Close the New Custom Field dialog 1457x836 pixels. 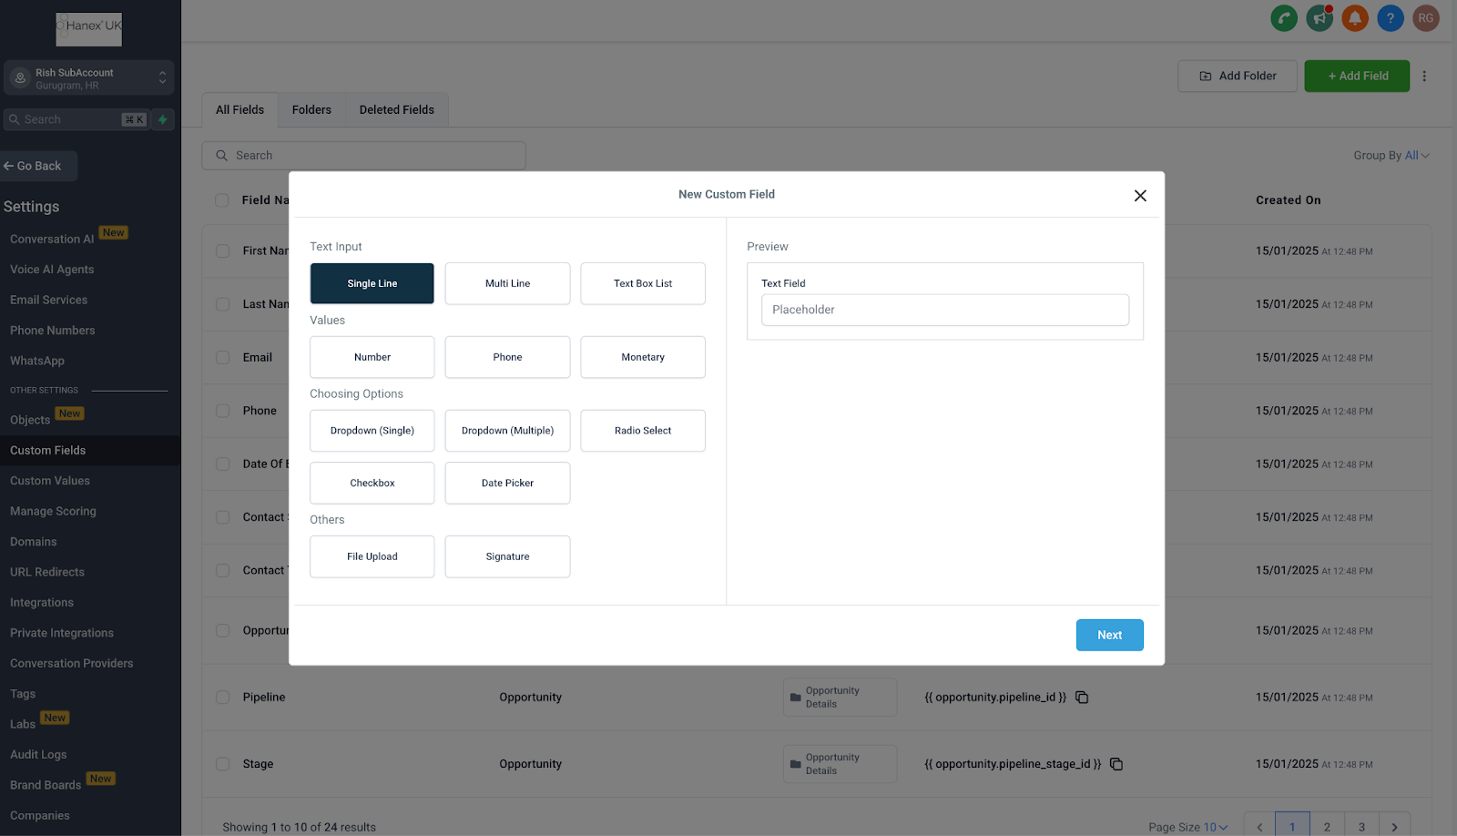1140,196
